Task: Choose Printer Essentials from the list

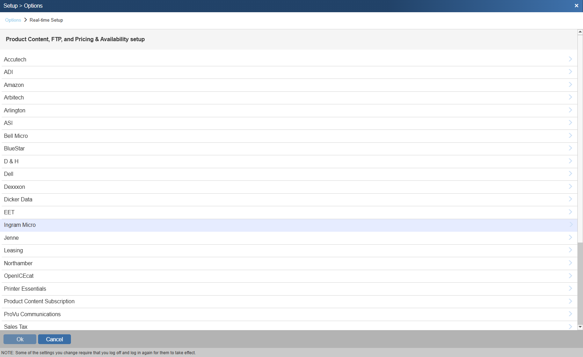Action: coord(25,289)
